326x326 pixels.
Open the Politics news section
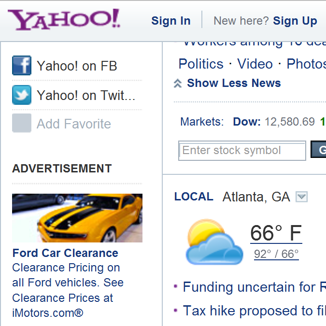click(201, 64)
